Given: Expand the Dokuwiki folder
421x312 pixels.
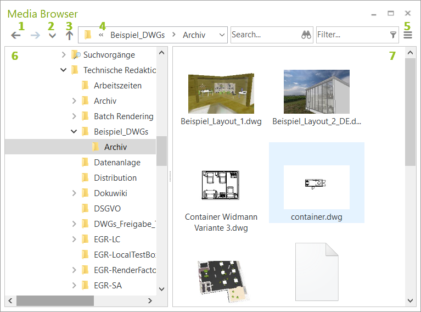Looking at the screenshot, I should tap(74, 193).
